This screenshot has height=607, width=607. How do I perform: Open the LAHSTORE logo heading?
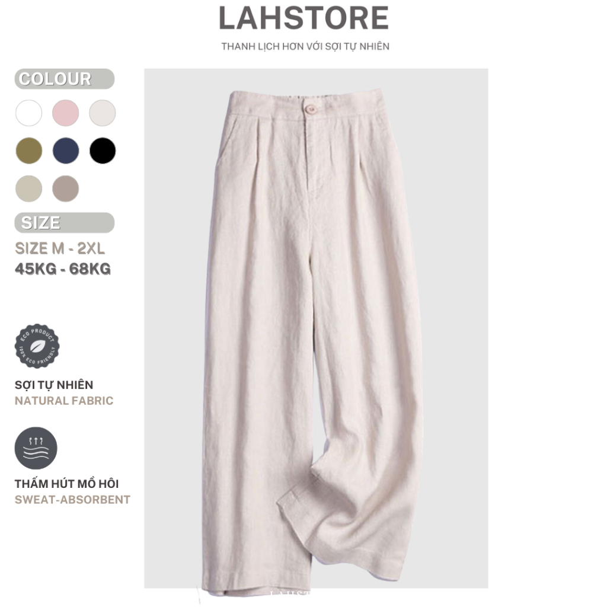pos(303,18)
